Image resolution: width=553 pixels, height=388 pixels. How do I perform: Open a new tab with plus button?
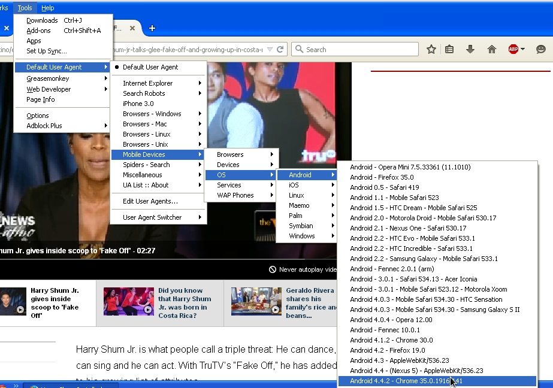[152, 28]
